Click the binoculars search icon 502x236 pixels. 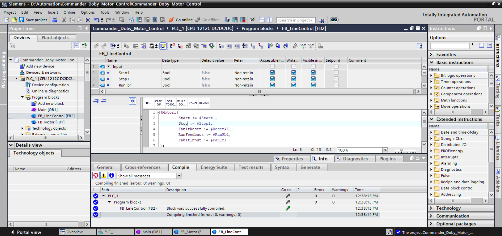(321, 20)
